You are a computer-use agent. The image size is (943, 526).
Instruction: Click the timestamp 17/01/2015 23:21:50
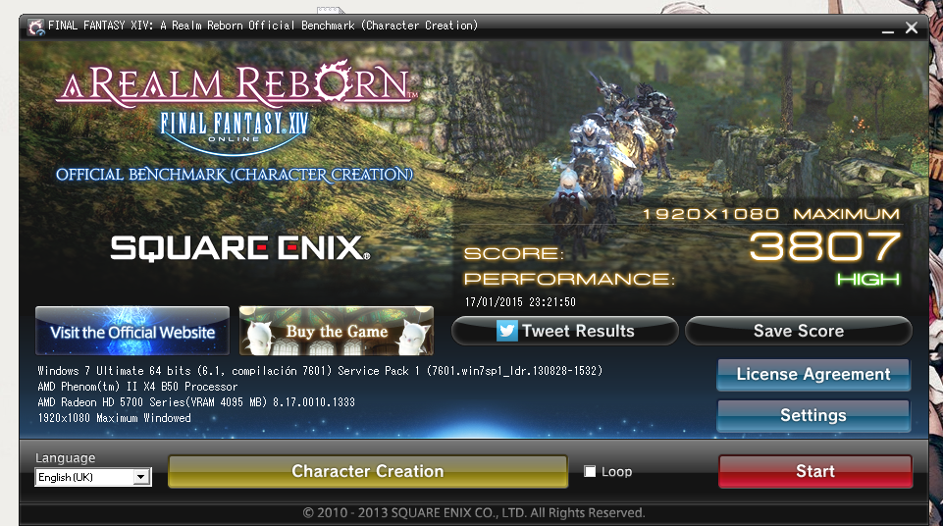click(520, 302)
